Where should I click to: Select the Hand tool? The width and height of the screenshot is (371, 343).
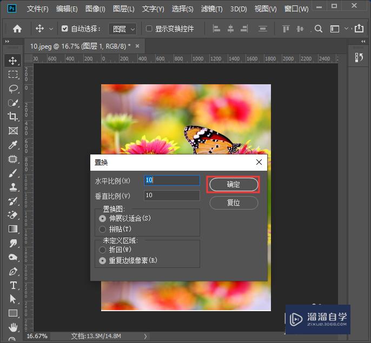tap(13, 327)
